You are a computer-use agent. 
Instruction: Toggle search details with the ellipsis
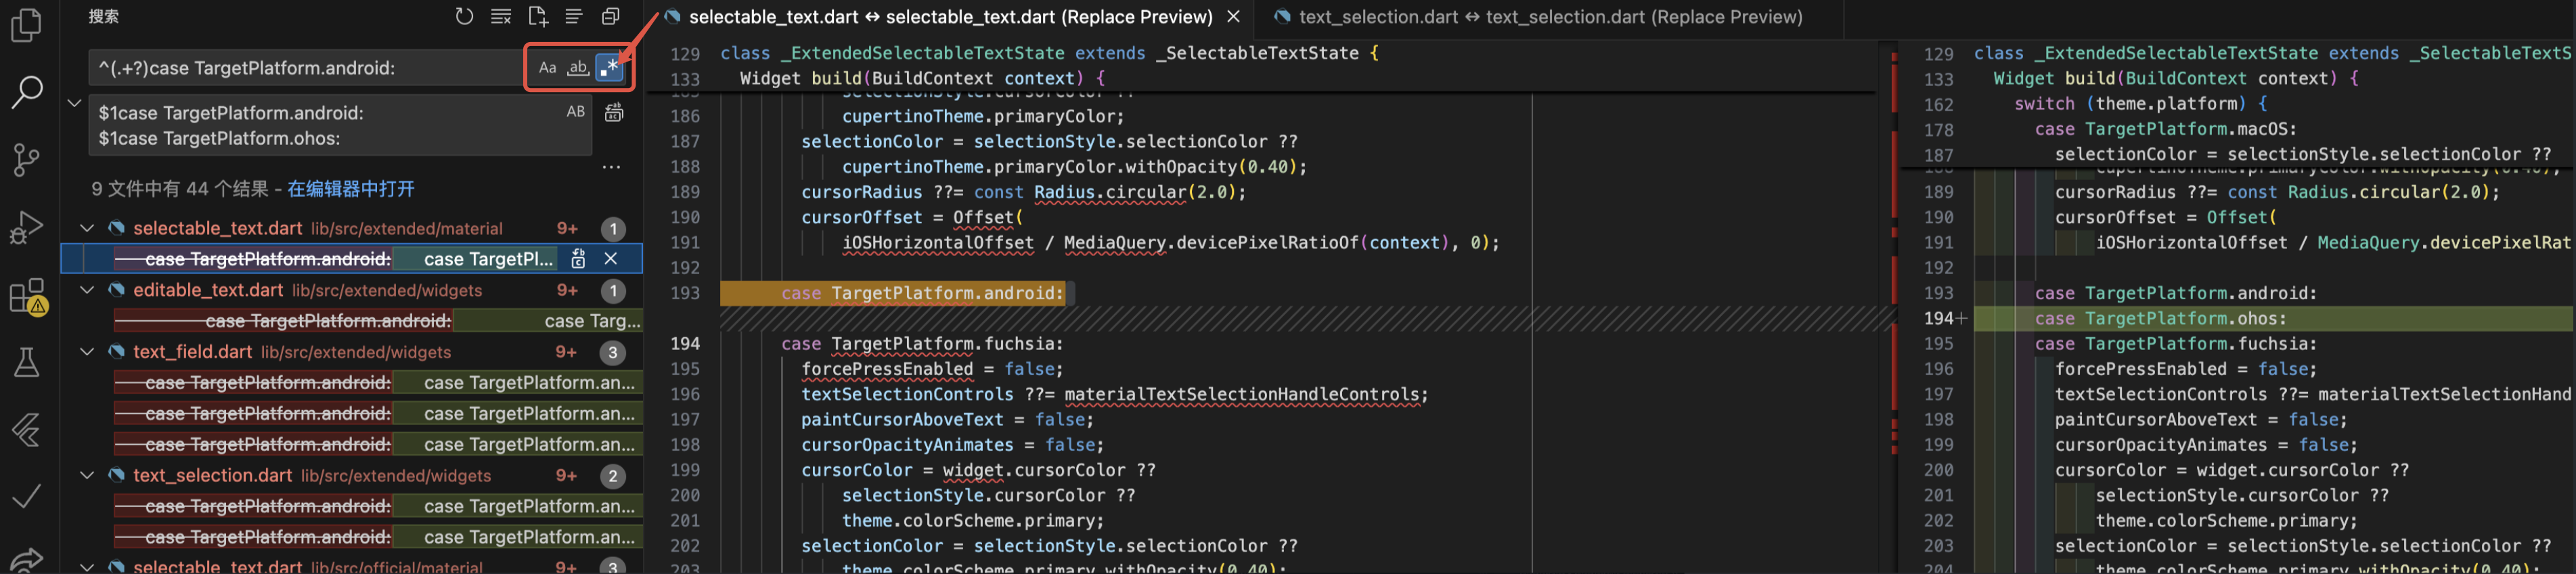click(x=611, y=167)
